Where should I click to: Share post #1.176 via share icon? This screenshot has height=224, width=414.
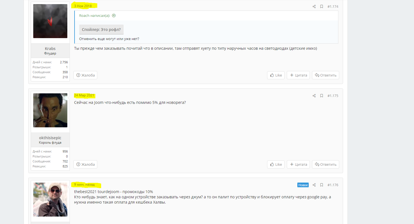click(x=314, y=185)
